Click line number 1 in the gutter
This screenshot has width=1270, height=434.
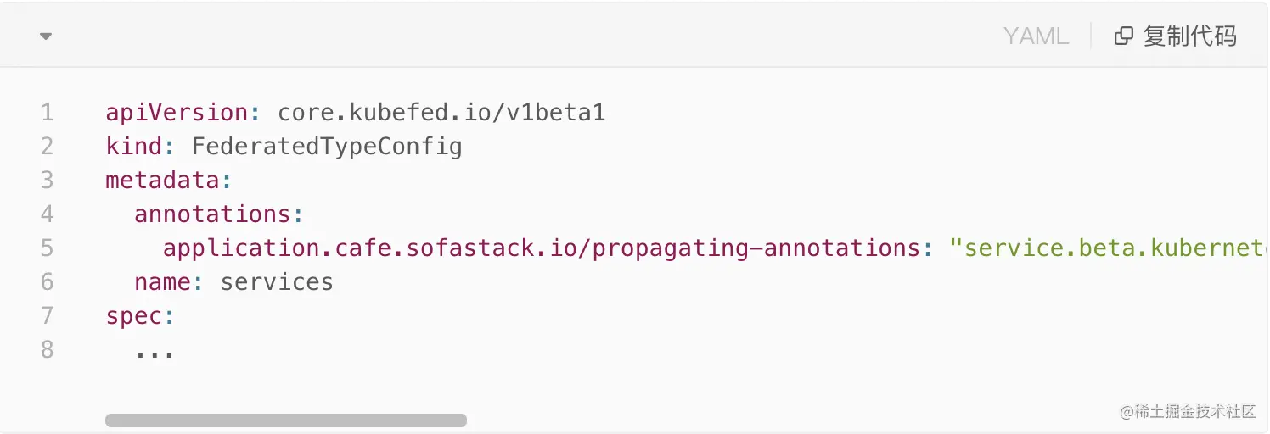click(47, 112)
